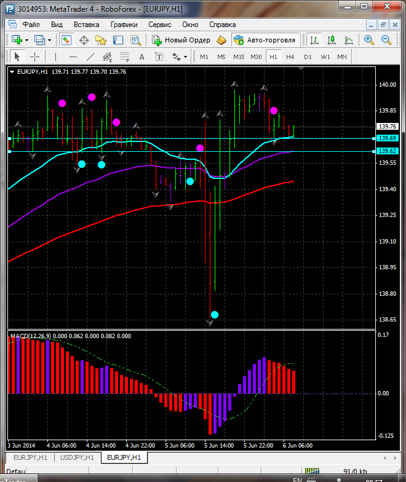
Task: Expand the arrows objects dropdown
Action: [x=185, y=57]
